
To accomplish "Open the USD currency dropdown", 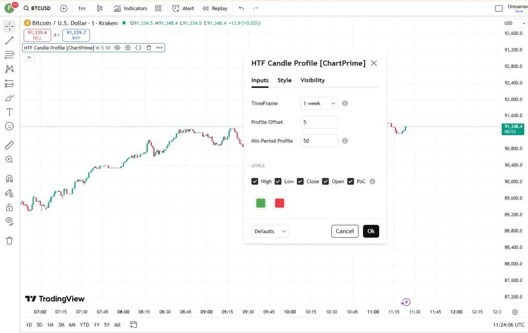I will pos(514,23).
